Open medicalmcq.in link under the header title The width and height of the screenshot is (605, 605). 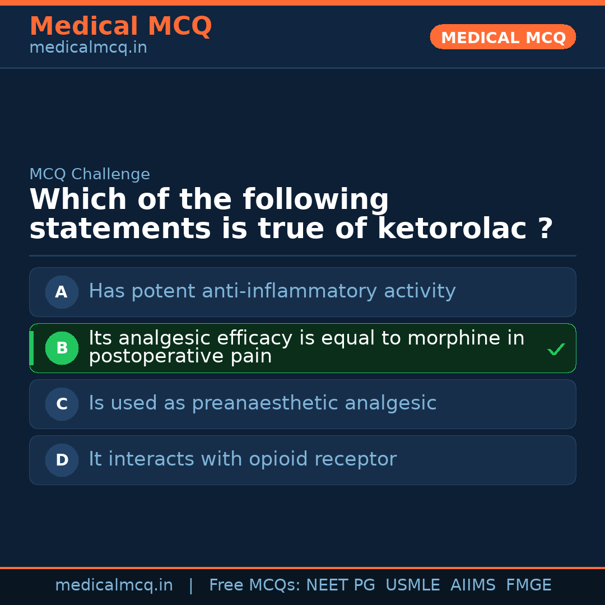tap(88, 48)
